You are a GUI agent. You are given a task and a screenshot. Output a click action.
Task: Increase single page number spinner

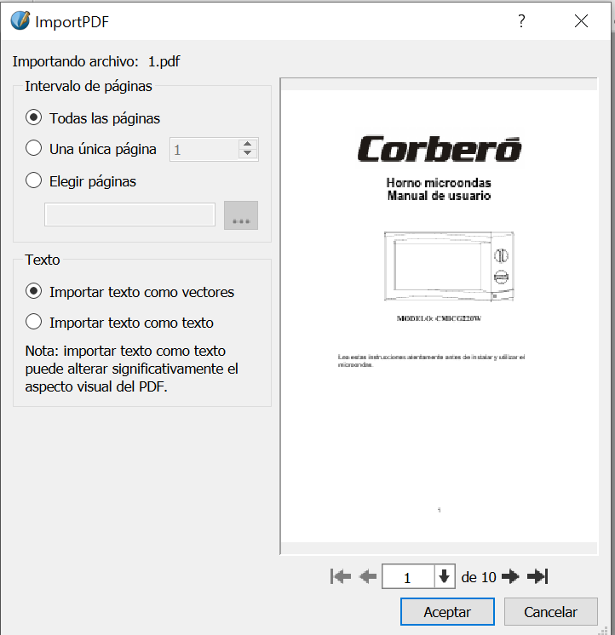pyautogui.click(x=248, y=144)
